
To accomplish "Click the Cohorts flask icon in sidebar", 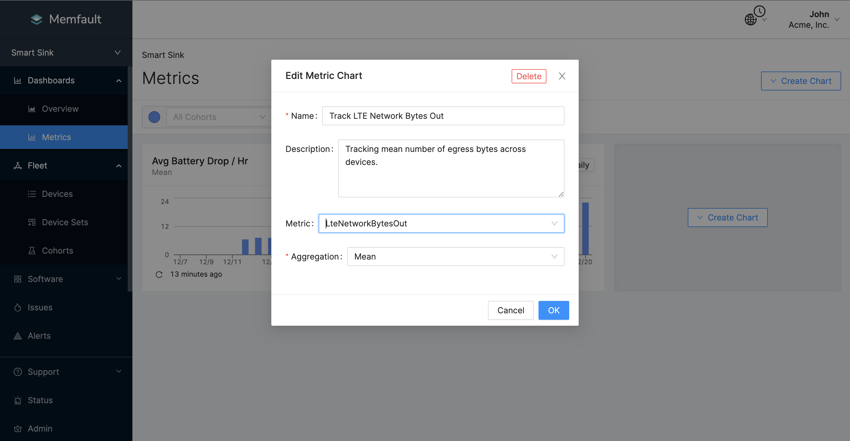I will 32,251.
